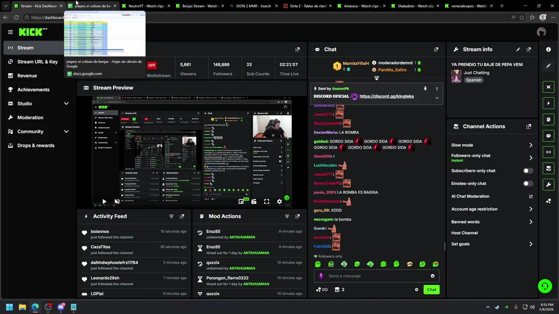This screenshot has height=314, width=559.
Task: Expand the Community sidebar section
Action: click(x=66, y=131)
